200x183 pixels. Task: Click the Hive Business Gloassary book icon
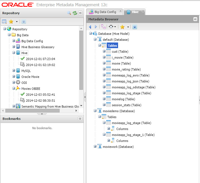pyautogui.click(x=18, y=47)
